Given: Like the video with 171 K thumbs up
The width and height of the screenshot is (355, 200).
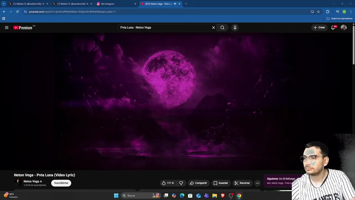Looking at the screenshot, I should click(168, 183).
